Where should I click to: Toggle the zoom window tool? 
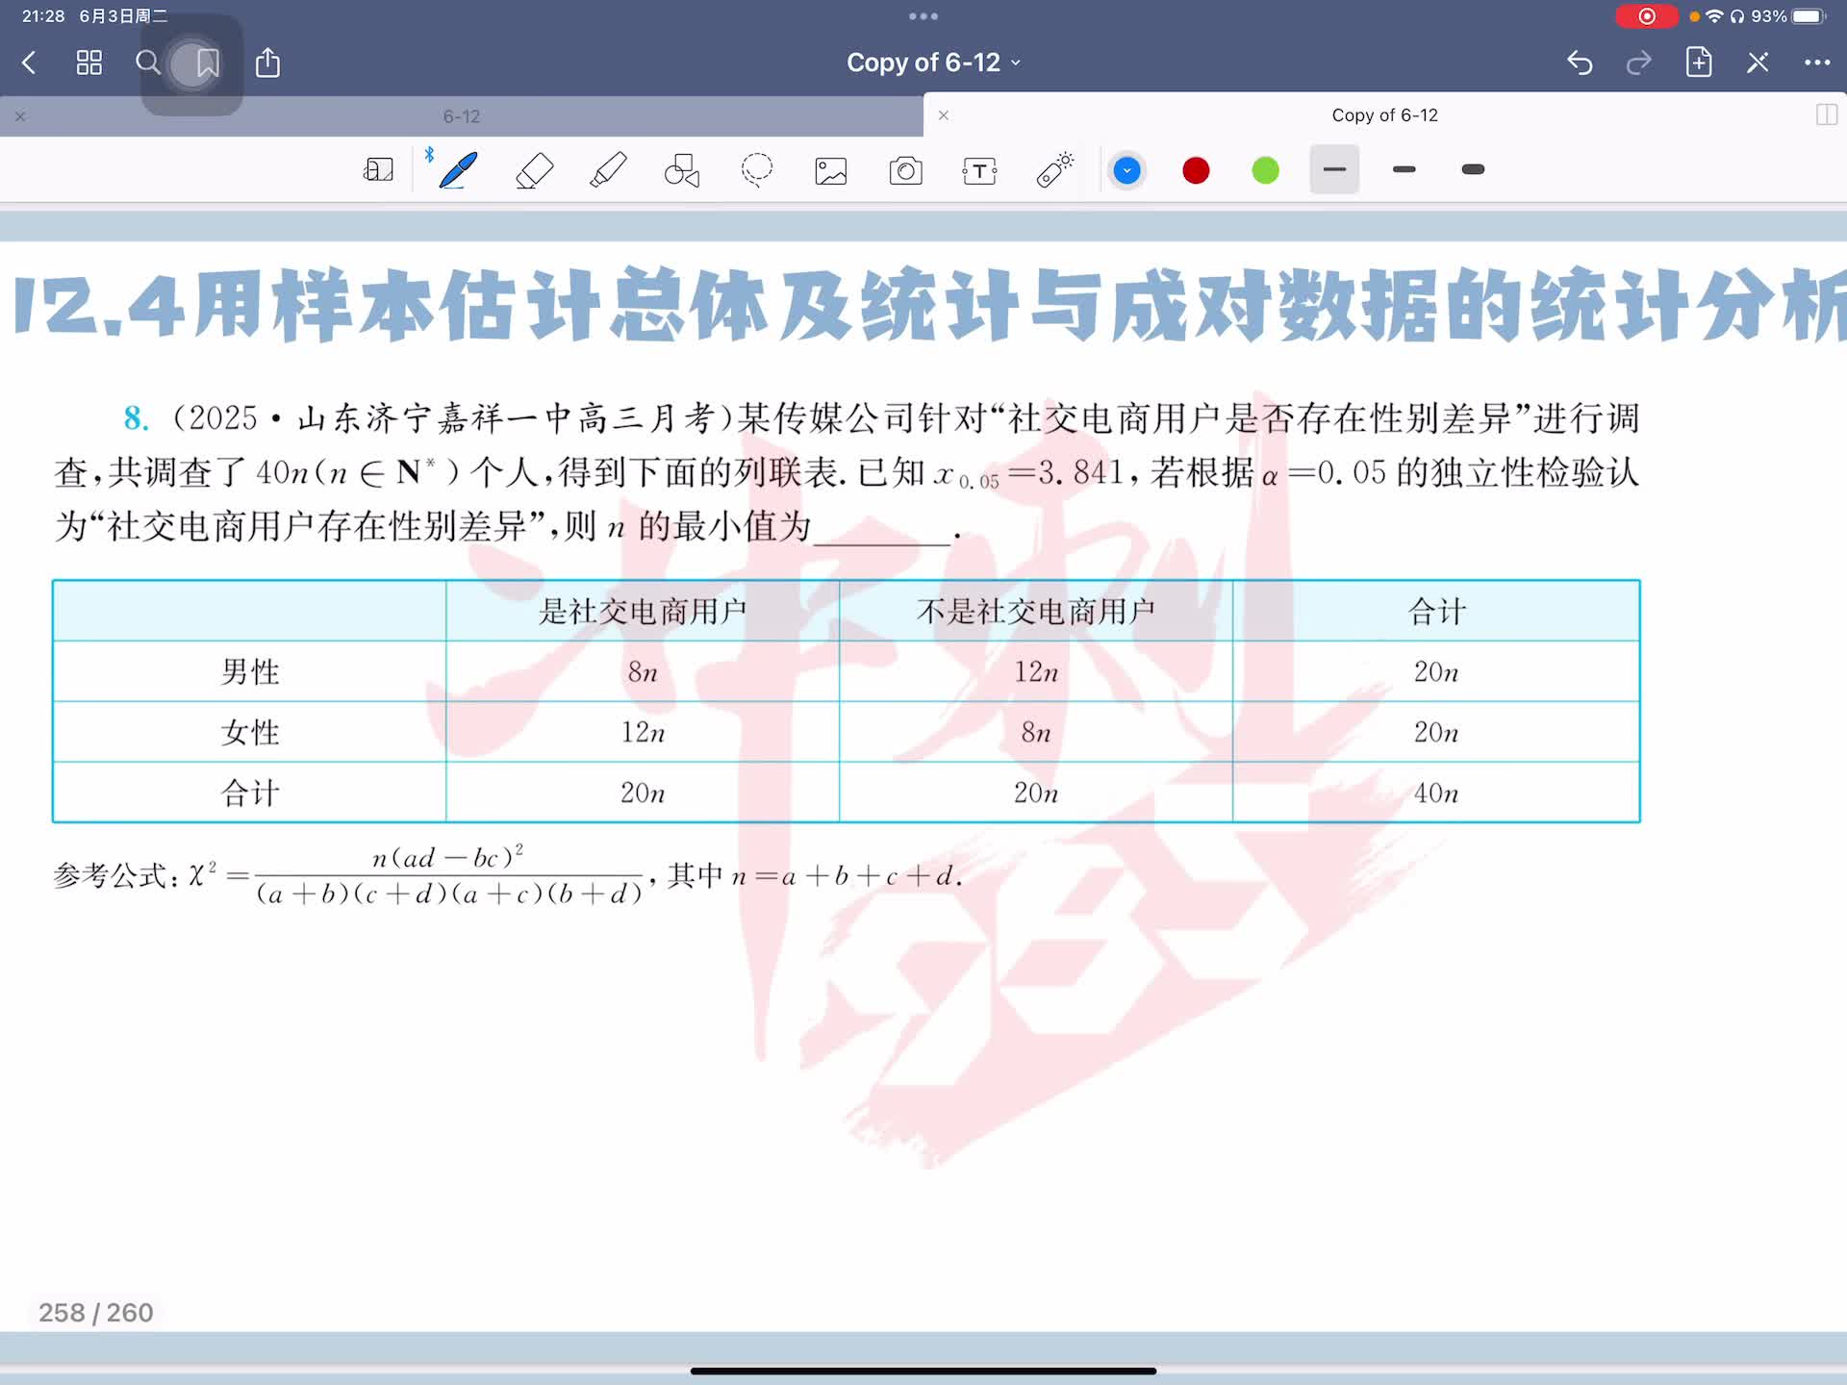click(x=378, y=170)
